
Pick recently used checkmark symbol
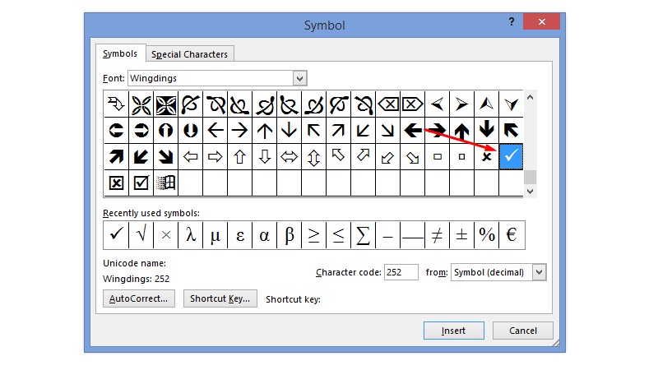[x=116, y=235]
